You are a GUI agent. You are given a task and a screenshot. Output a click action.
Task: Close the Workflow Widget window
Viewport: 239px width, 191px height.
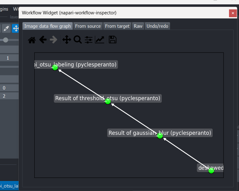point(233,13)
